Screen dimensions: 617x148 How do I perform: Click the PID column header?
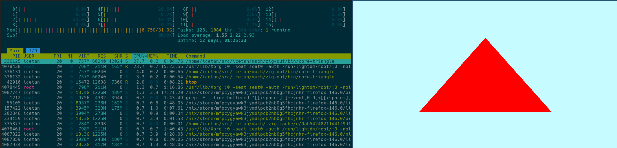[x=16, y=56]
